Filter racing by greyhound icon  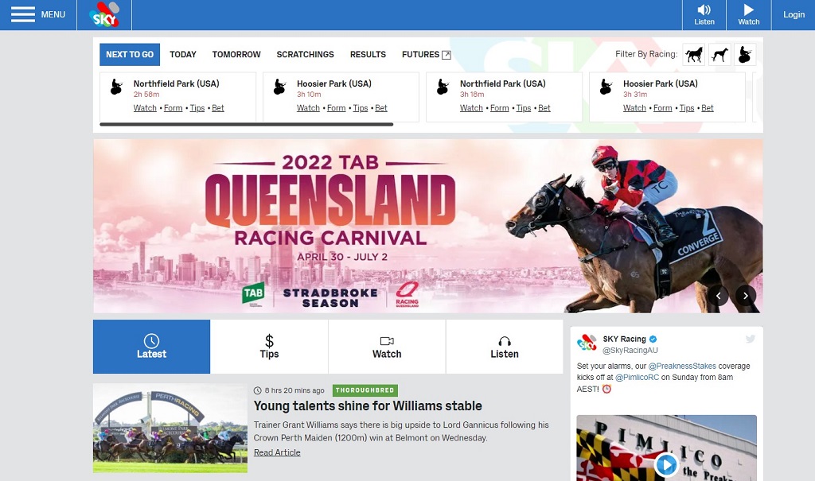coord(719,55)
